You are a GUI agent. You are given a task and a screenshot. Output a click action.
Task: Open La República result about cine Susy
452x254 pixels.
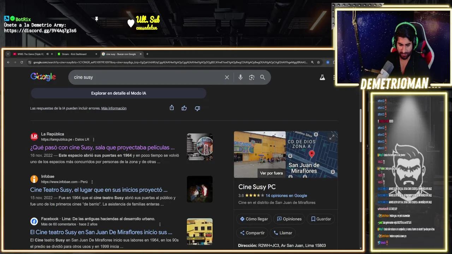[x=102, y=147]
